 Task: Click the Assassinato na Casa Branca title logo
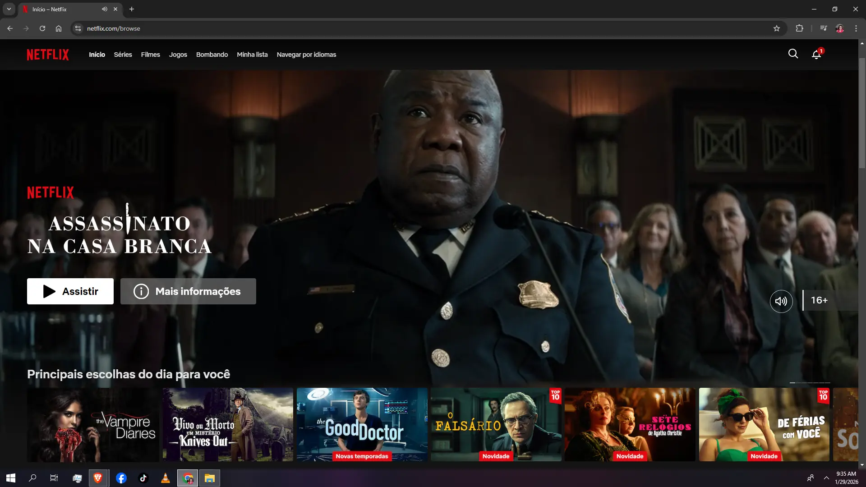point(120,230)
